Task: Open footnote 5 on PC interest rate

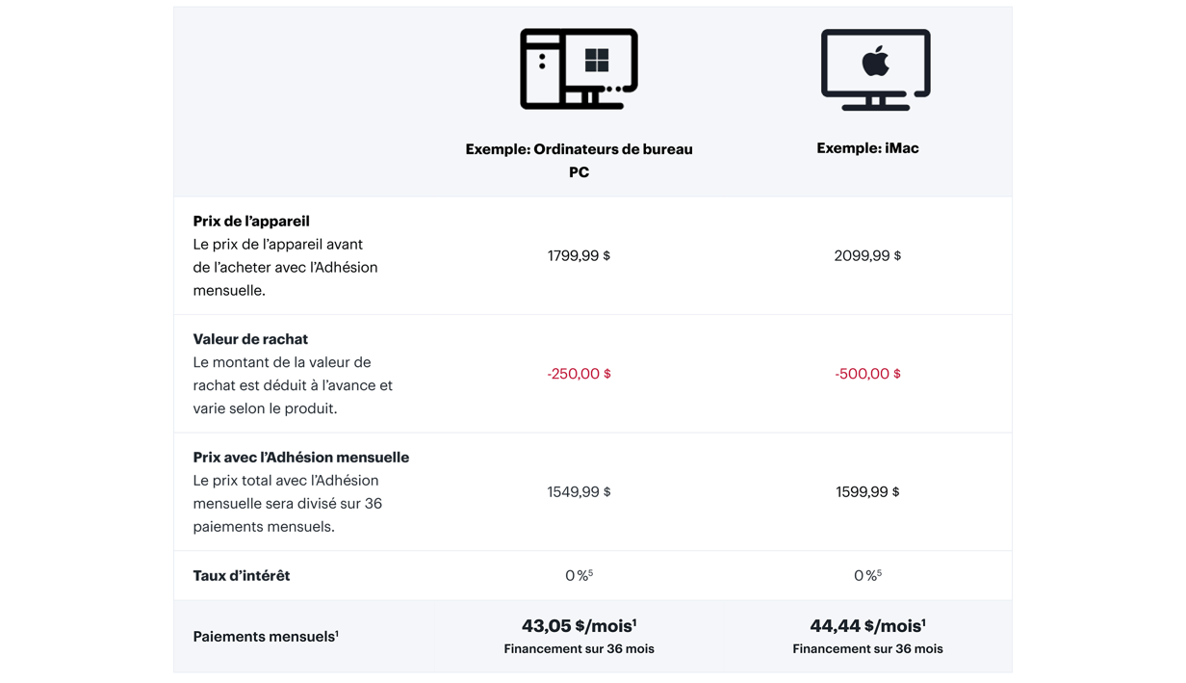Action: point(590,572)
